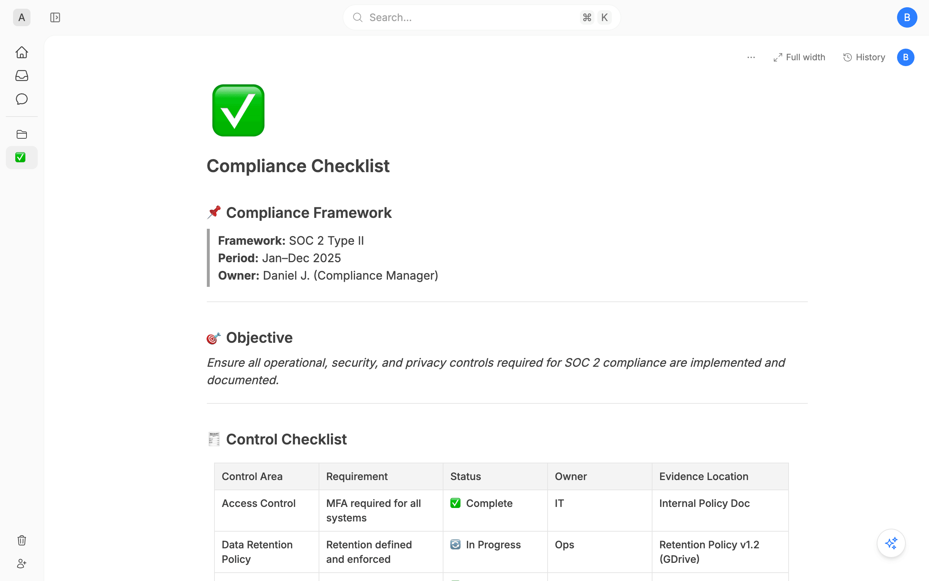Click the Objective heading
The height and width of the screenshot is (581, 929).
259,338
